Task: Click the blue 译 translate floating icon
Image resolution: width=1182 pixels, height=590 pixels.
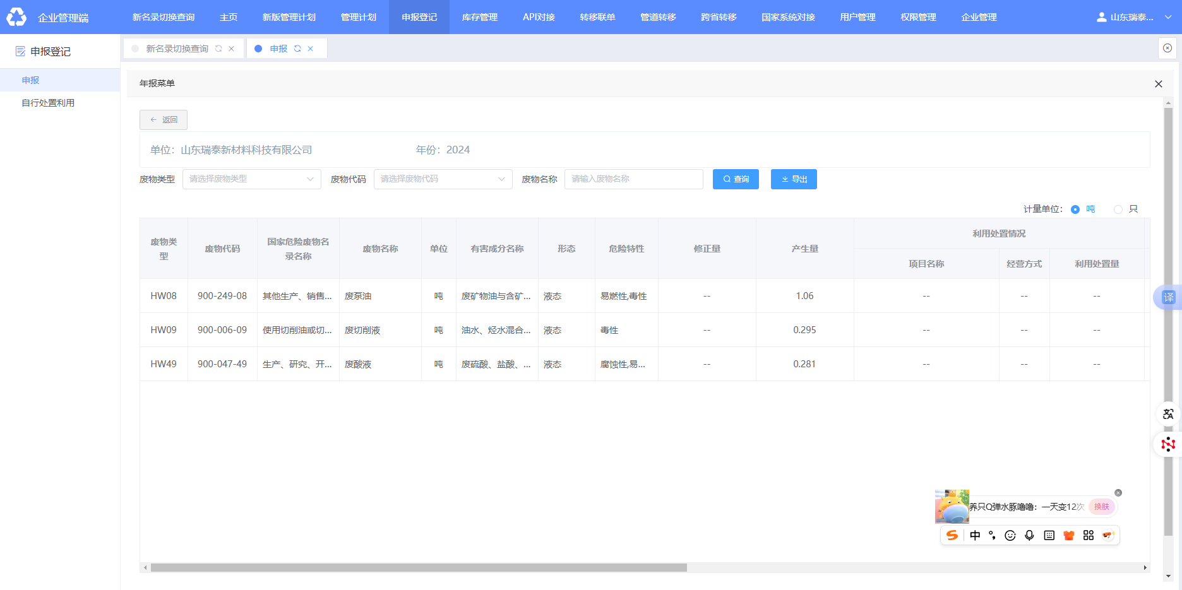Action: 1169,297
